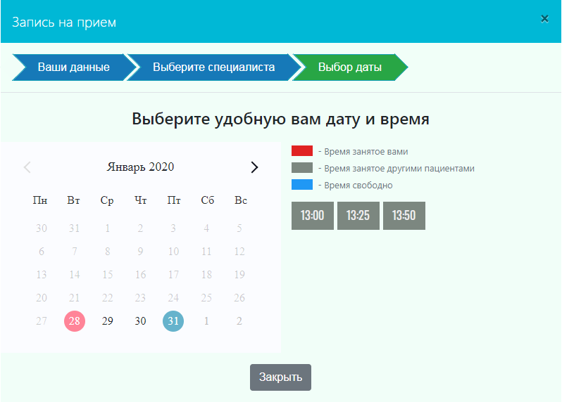This screenshot has height=402, width=562.
Task: Click the 'Январь 2020' month title
Action: 140,167
